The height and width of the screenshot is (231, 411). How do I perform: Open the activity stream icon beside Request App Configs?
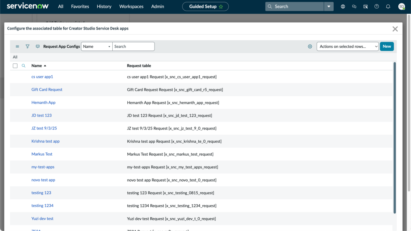point(38,47)
